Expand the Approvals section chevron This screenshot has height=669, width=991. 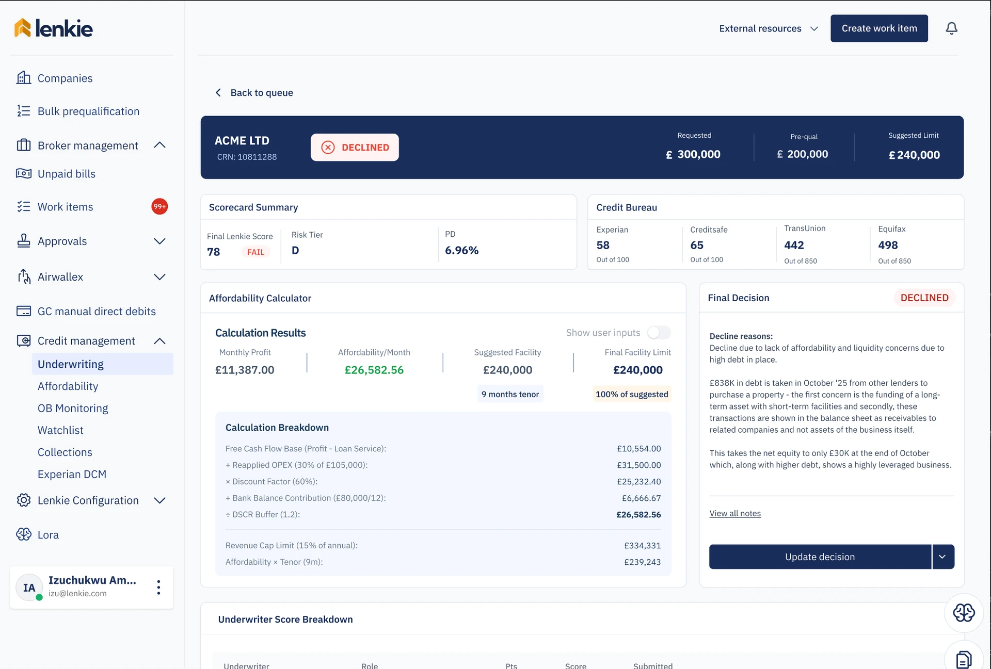[x=160, y=241]
